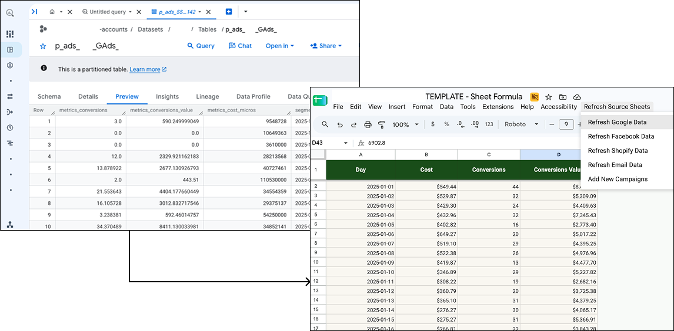Go to BigQuery home tab icon
Viewport: 674px width, 331px height.
(x=52, y=12)
